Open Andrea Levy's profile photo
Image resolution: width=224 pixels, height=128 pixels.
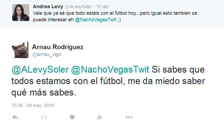tap(21, 13)
